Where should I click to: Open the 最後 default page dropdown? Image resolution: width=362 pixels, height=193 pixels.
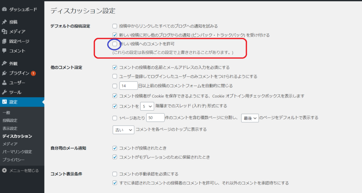(250, 118)
